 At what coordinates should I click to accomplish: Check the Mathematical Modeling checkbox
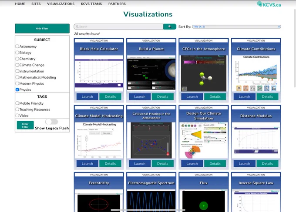pos(17,77)
